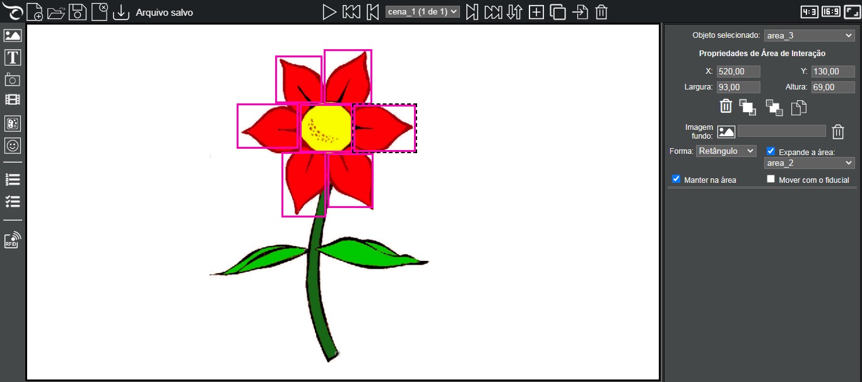The height and width of the screenshot is (382, 862).
Task: Click the smiley face tool icon
Action: pyautogui.click(x=13, y=146)
